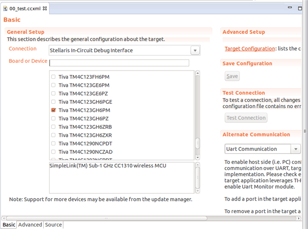This screenshot has height=229, width=308.
Task: Switch to the Advanced tab
Action: (30, 225)
